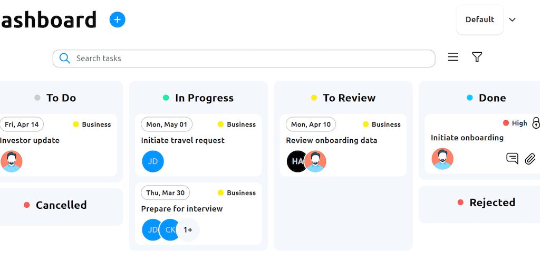The height and width of the screenshot is (270, 540).
Task: Click the HA avatar on Review onboarding data
Action: click(x=296, y=161)
